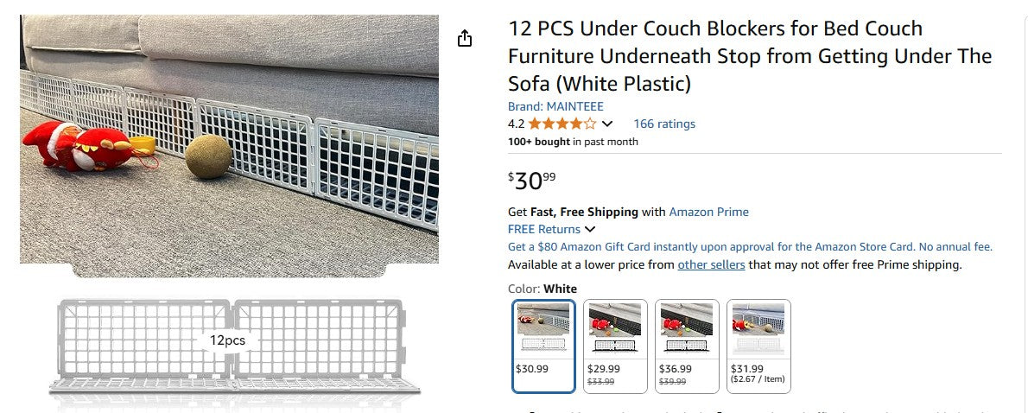Click the 4.2 rating number
The width and height of the screenshot is (1028, 413).
(x=516, y=124)
